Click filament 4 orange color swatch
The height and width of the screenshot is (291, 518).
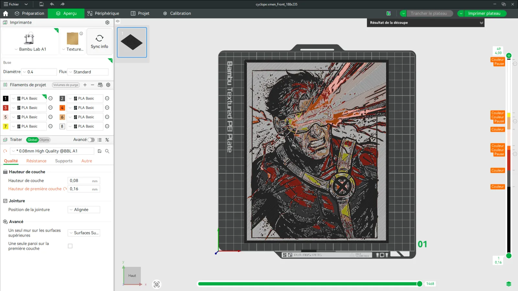click(x=62, y=108)
